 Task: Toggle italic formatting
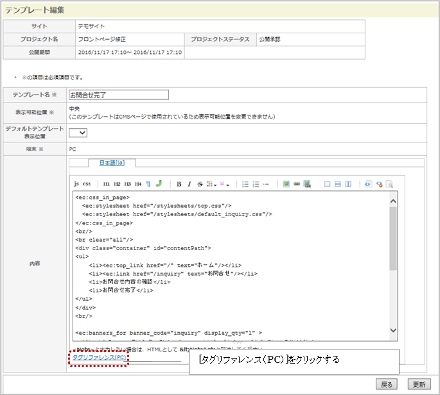tap(189, 183)
